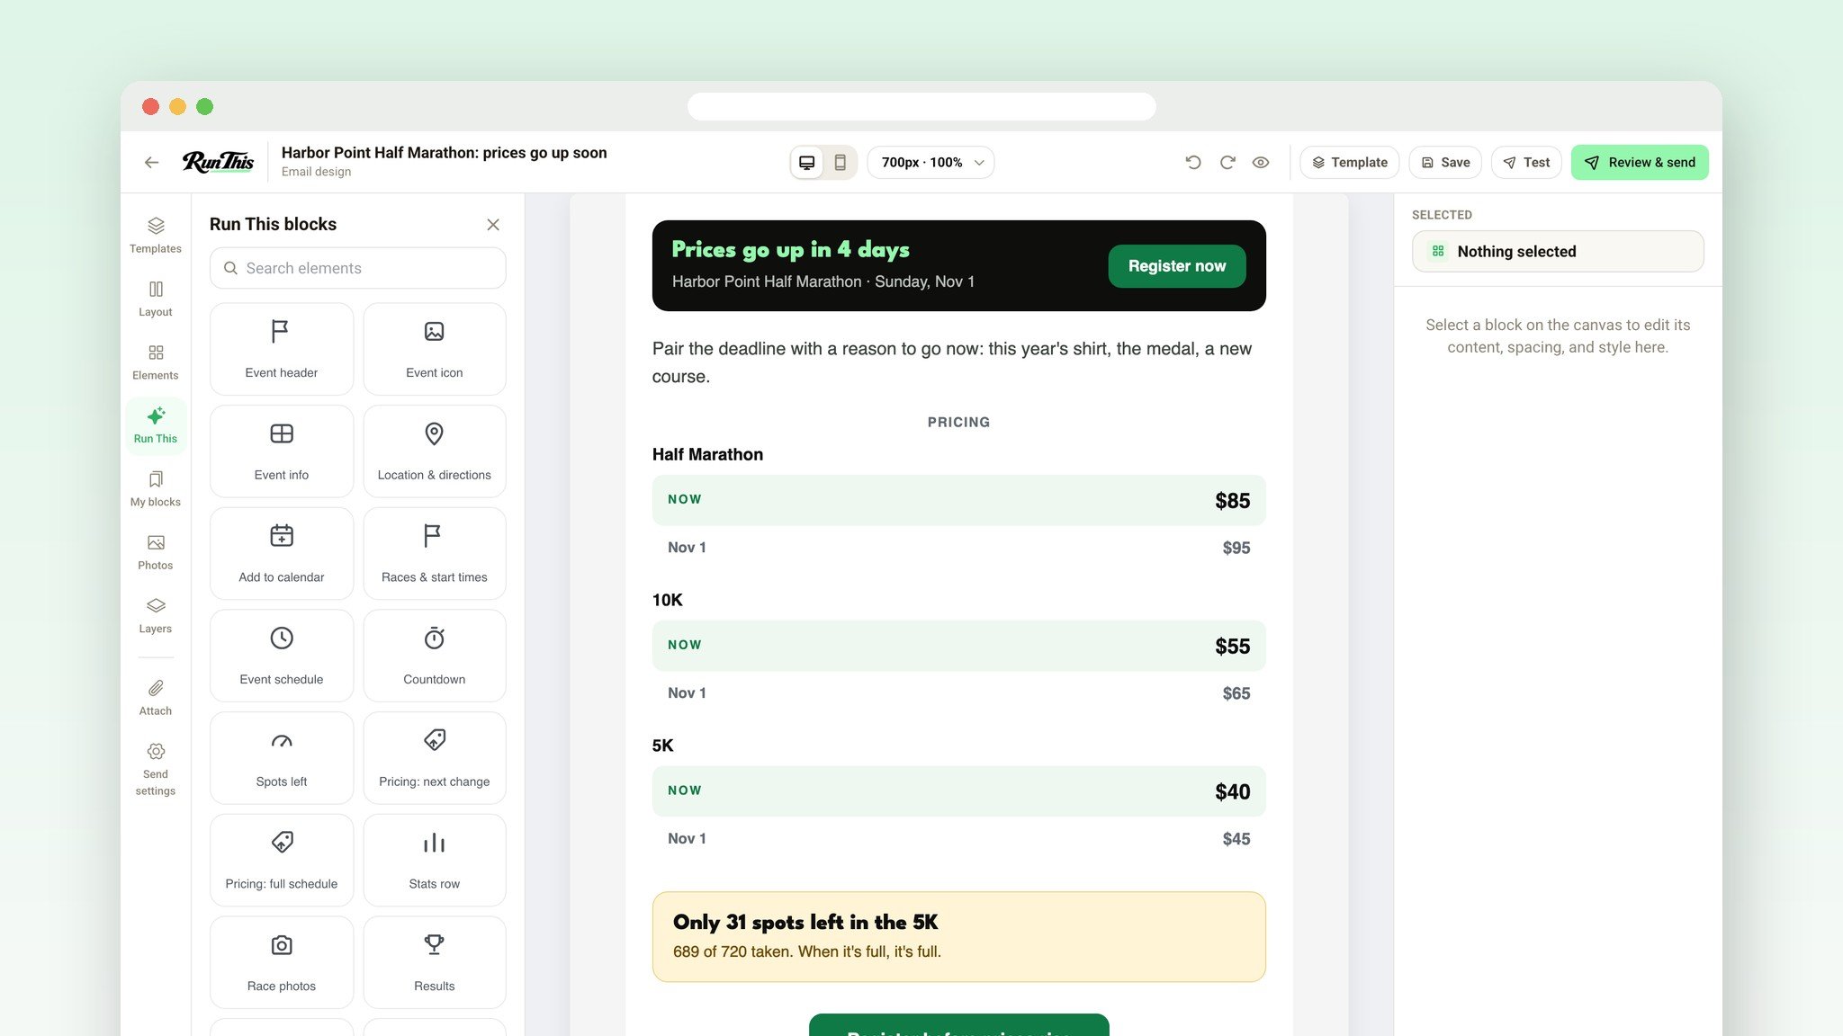Click the browser address bar
The height and width of the screenshot is (1036, 1843).
[921, 107]
